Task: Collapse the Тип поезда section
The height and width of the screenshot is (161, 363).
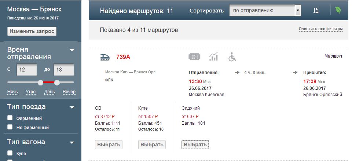Action: pyautogui.click(x=72, y=107)
